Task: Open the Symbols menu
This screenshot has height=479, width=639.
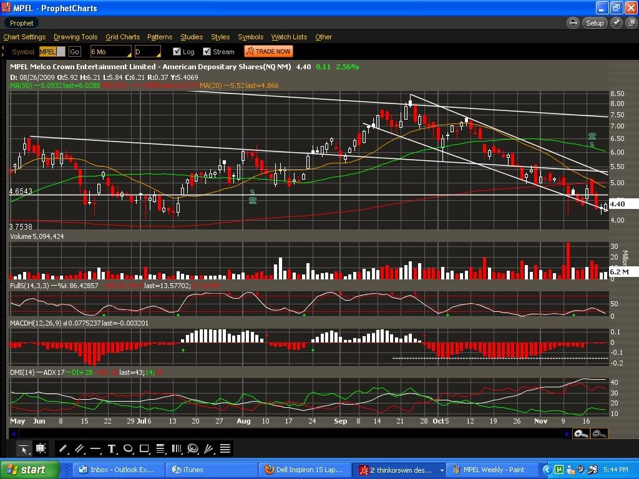Action: click(251, 37)
